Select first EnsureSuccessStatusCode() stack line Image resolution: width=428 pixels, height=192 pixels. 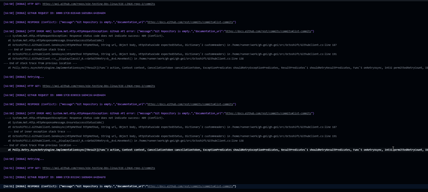(x=56, y=41)
